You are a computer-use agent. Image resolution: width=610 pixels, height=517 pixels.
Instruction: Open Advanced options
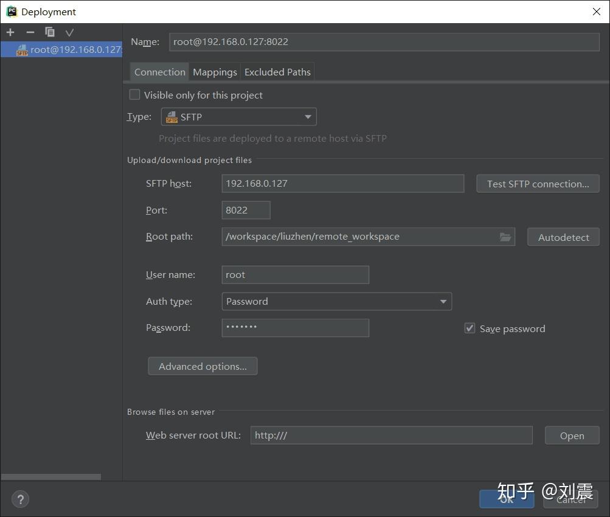point(203,366)
